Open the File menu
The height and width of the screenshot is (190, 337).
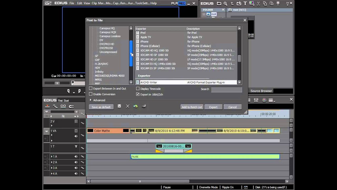tap(72, 3)
